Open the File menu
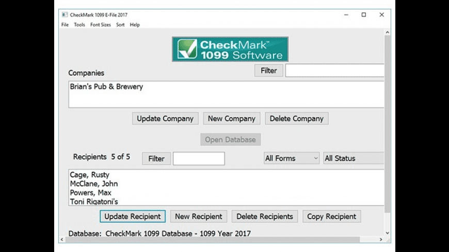 [x=65, y=25]
